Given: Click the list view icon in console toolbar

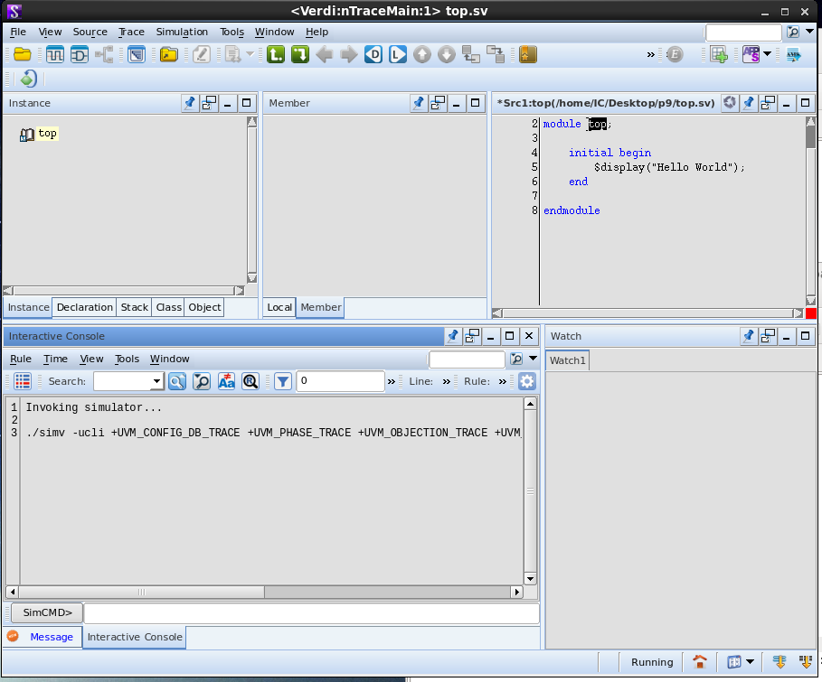Looking at the screenshot, I should pyautogui.click(x=23, y=381).
